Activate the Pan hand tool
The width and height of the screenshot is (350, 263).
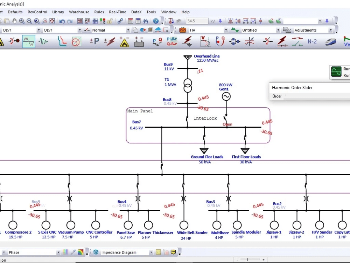tap(14, 21)
